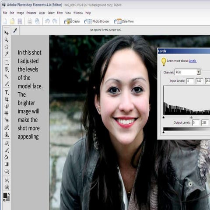Select the Cookie Cutter tool

click(7, 106)
